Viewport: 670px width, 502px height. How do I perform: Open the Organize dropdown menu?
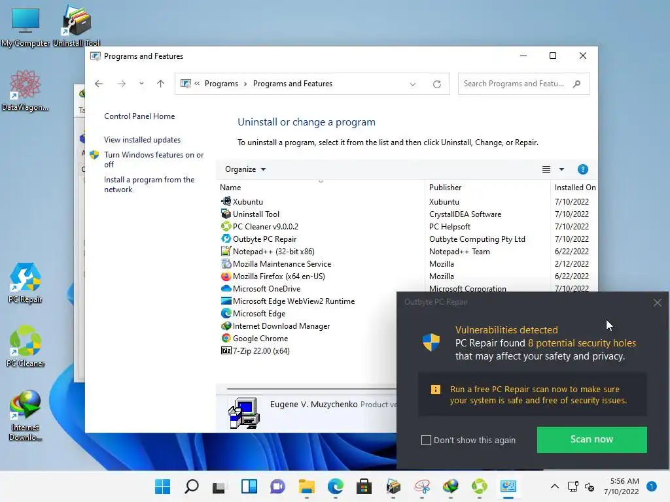point(245,169)
